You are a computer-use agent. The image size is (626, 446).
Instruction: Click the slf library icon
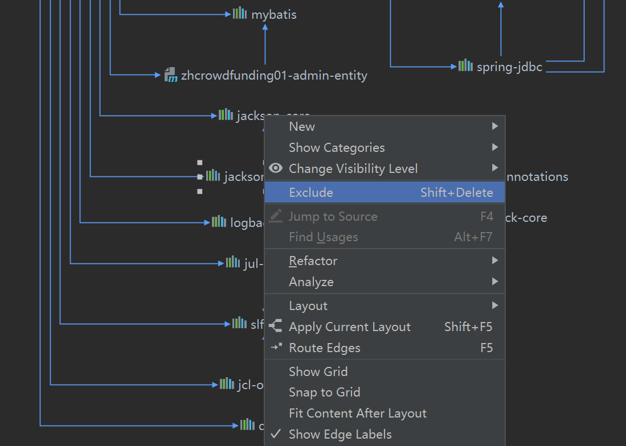(x=239, y=323)
